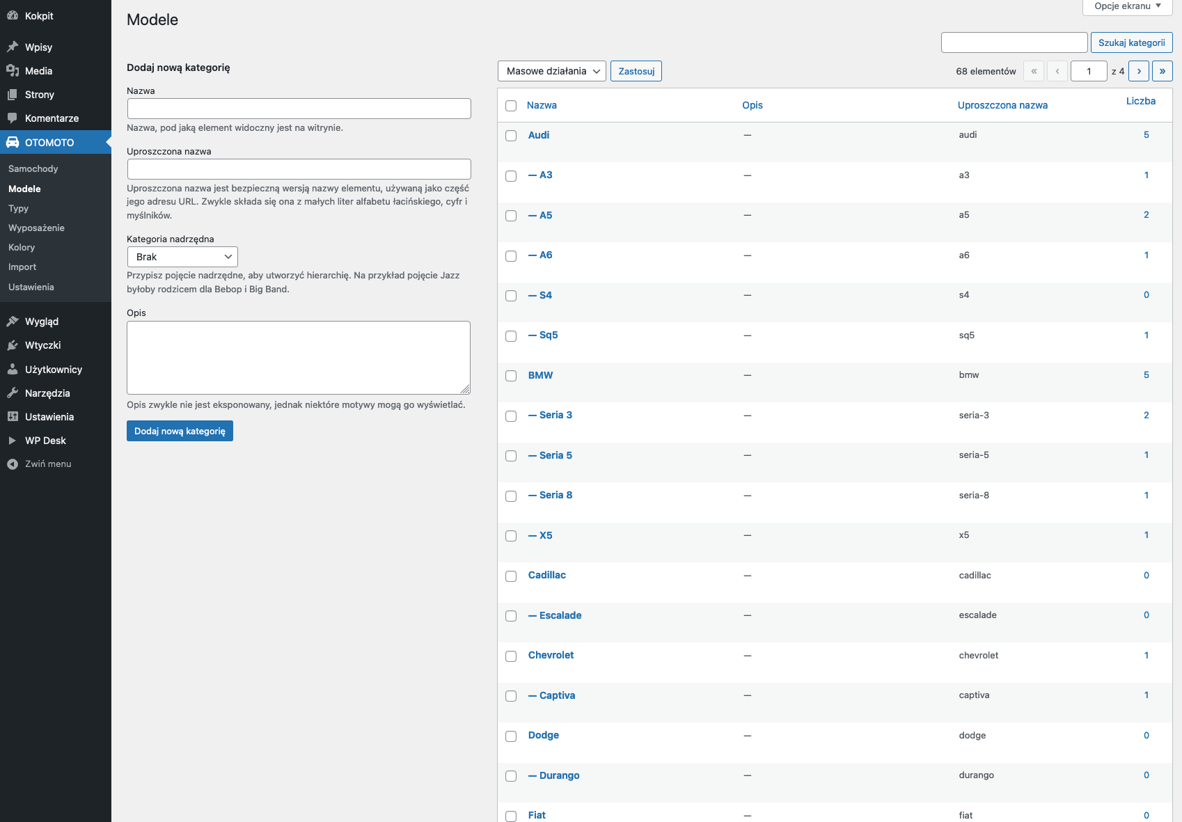Click the Komentarze speech bubble icon
Viewport: 1182px width, 822px height.
pos(13,118)
